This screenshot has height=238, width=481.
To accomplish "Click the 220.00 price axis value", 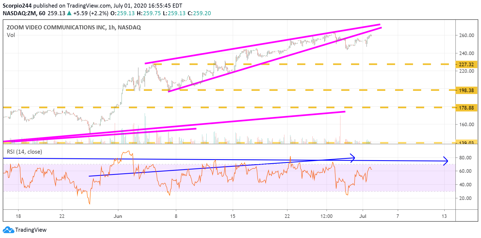I will (467, 71).
